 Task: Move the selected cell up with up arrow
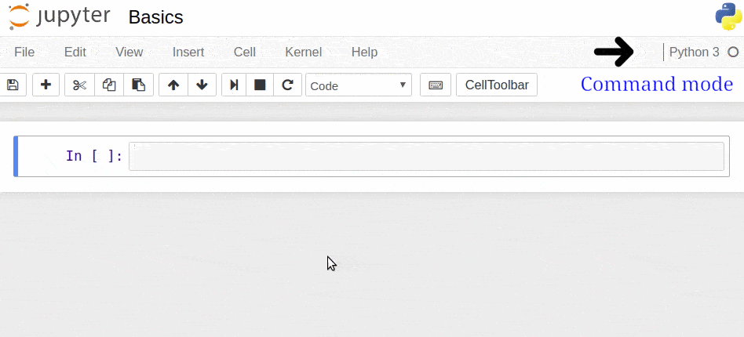[x=173, y=85]
